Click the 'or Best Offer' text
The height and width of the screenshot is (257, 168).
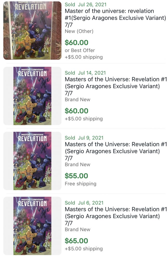(x=79, y=50)
